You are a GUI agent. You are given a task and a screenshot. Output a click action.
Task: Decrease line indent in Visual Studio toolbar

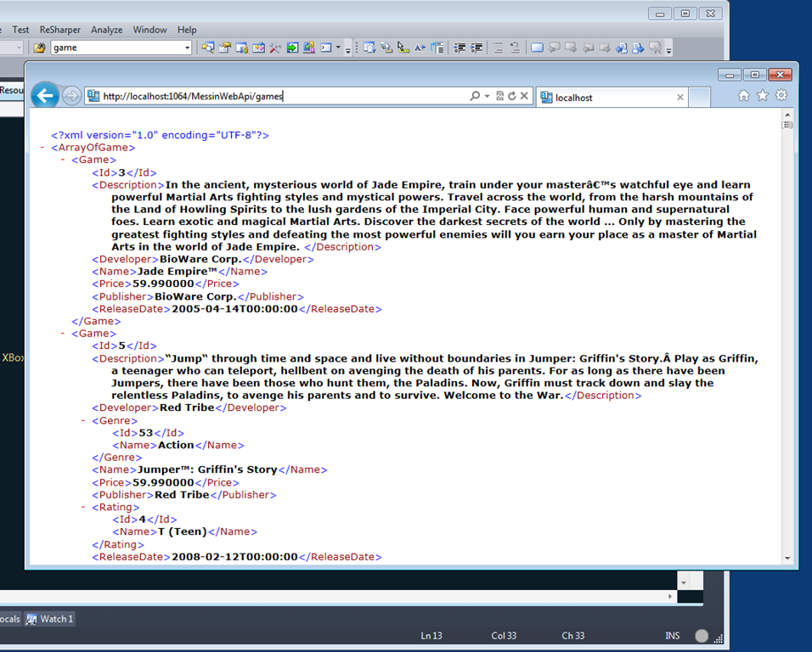pyautogui.click(x=460, y=48)
